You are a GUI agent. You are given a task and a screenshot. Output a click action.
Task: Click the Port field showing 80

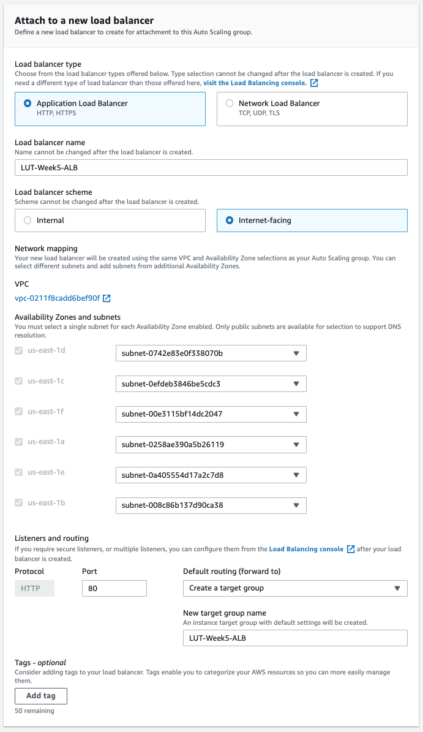pos(114,588)
